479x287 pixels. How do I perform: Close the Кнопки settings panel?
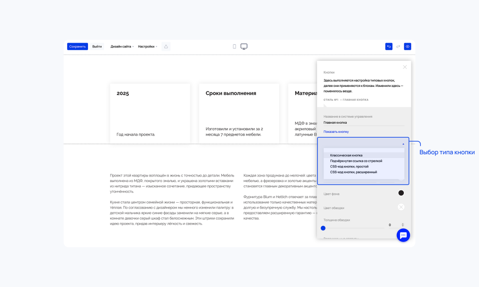pos(405,67)
